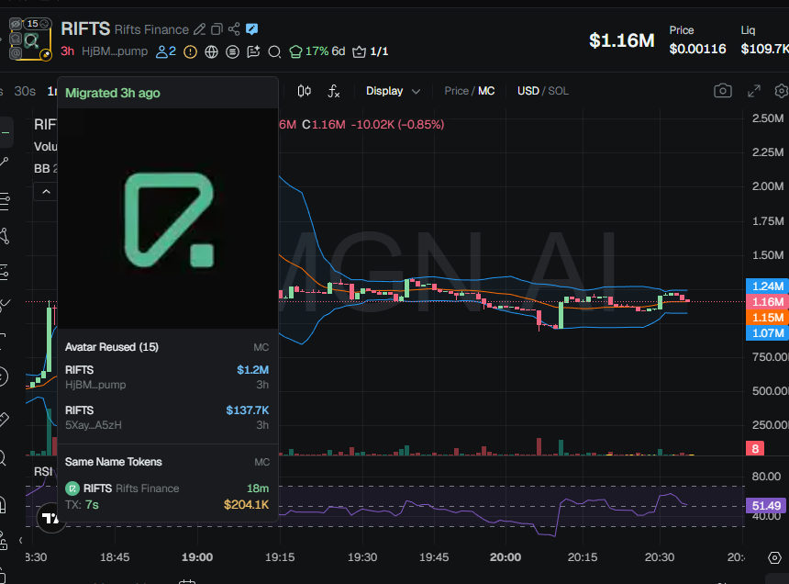Screen dimensions: 789x584
Task: Open the token website globe icon
Action: (211, 51)
